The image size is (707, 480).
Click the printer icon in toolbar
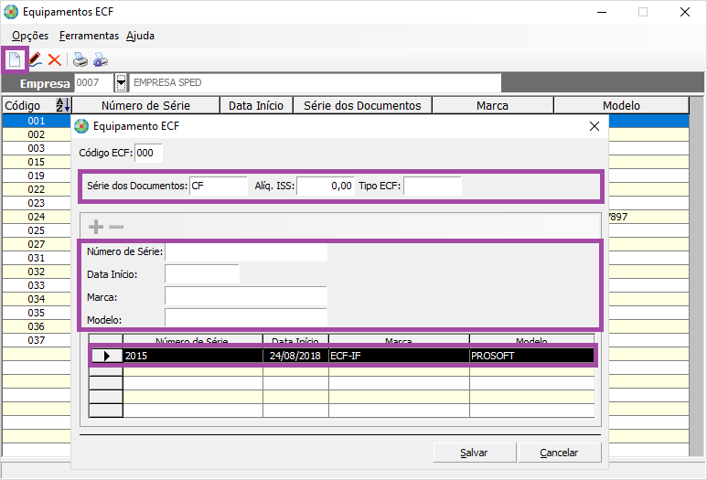pos(80,60)
